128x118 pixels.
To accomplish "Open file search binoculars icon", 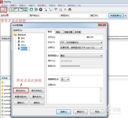I will [x=70, y=10].
